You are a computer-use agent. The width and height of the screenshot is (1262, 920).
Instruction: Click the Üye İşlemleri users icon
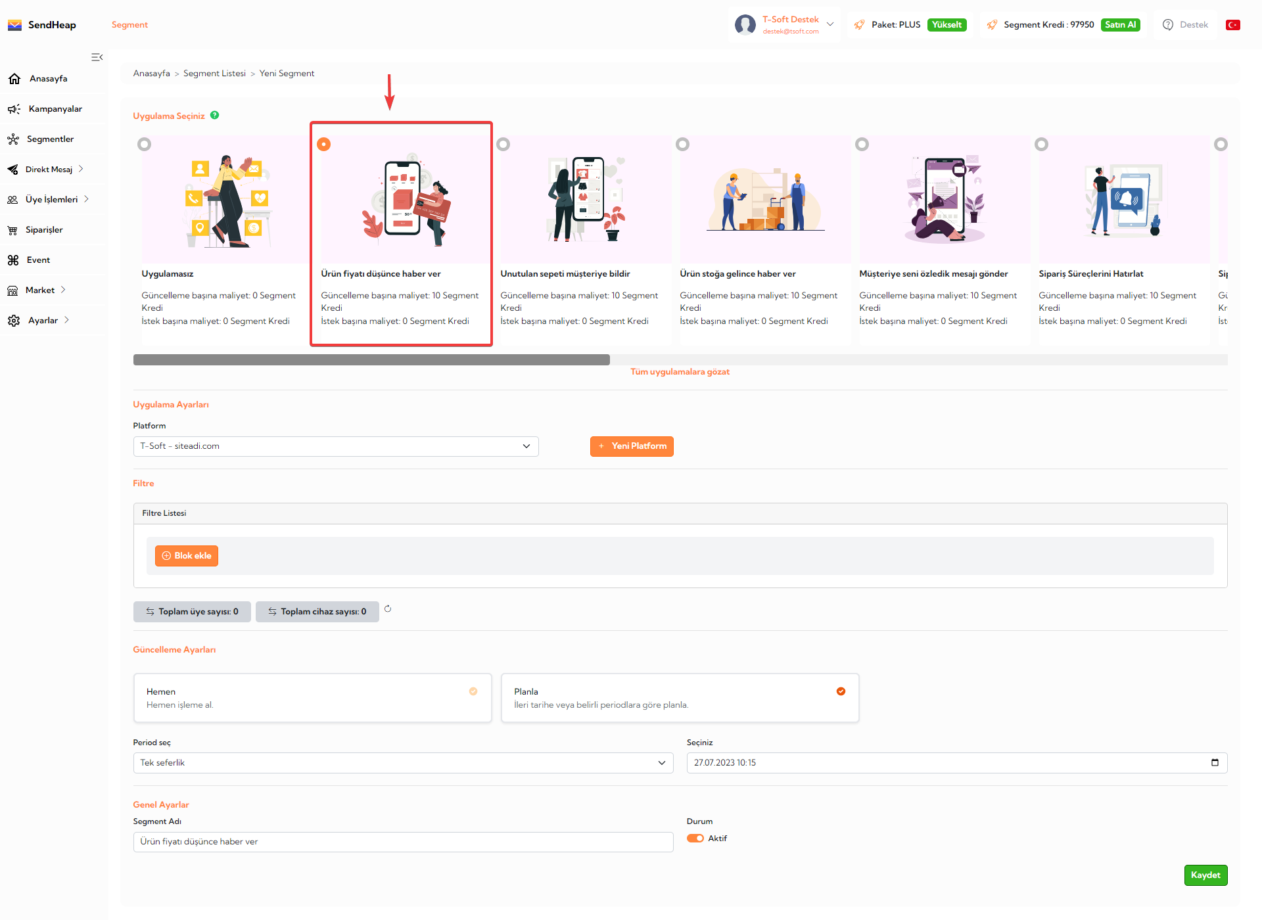coord(12,200)
